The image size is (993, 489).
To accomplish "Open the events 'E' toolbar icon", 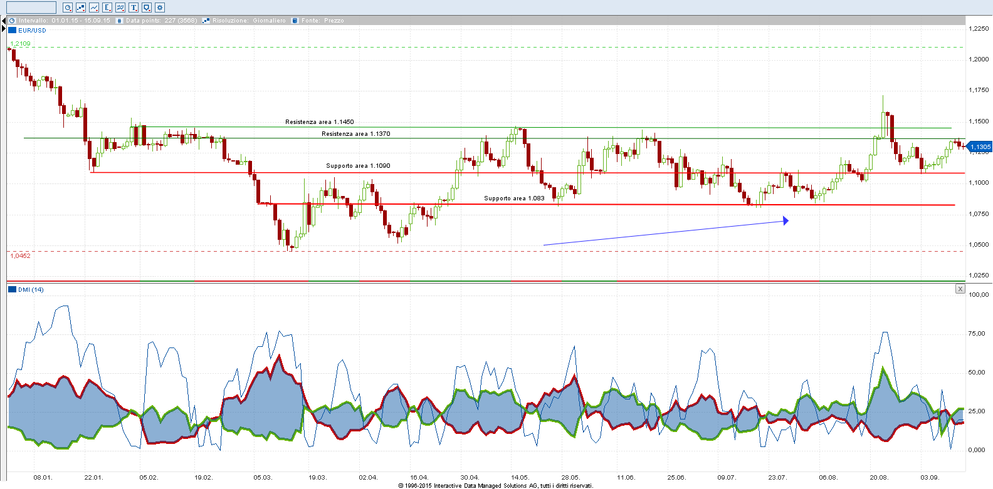I will pyautogui.click(x=107, y=8).
